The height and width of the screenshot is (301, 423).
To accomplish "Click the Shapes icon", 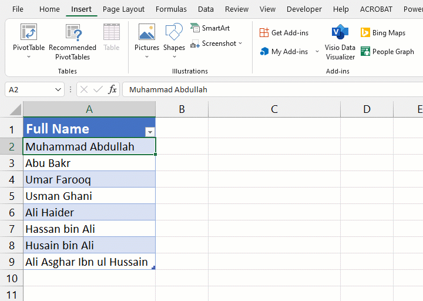I will [x=174, y=32].
